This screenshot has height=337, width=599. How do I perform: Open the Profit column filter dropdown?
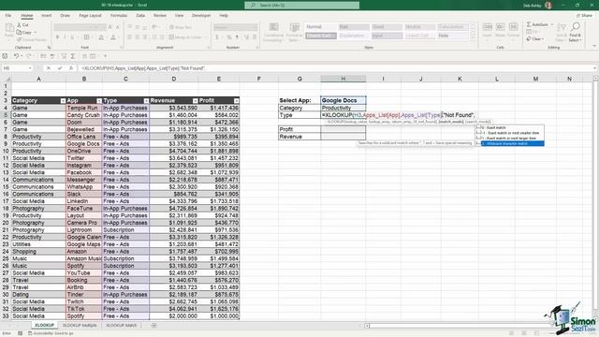(x=236, y=101)
